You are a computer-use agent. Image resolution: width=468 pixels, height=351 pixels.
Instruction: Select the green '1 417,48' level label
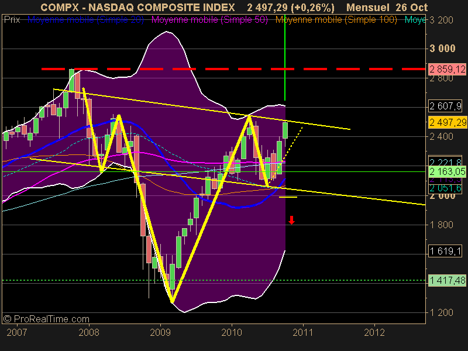pyautogui.click(x=448, y=280)
